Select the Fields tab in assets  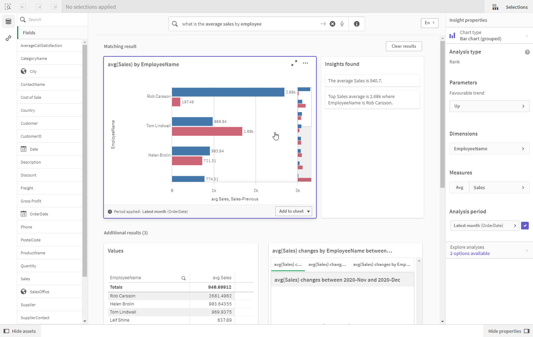click(29, 33)
